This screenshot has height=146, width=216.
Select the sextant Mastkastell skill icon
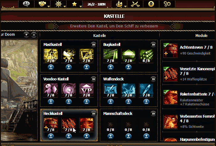[51, 56]
